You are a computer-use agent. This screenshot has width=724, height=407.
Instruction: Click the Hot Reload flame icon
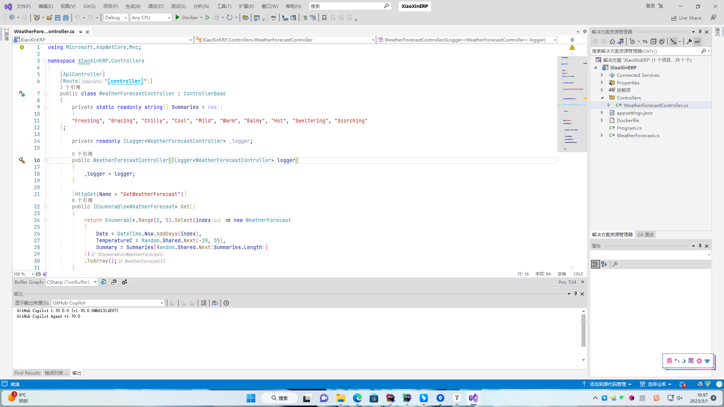point(216,18)
